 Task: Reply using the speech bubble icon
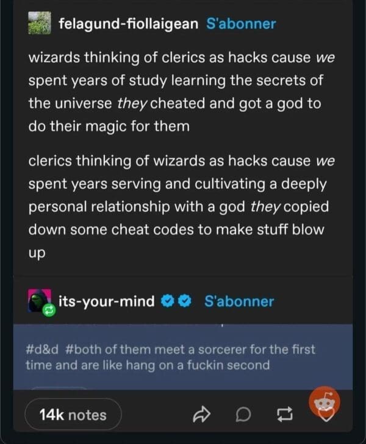pos(243,415)
